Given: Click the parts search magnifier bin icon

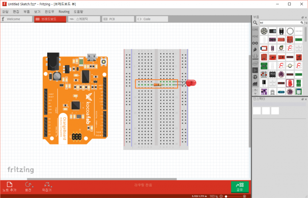Looking at the screenshot, I should click(255, 23).
